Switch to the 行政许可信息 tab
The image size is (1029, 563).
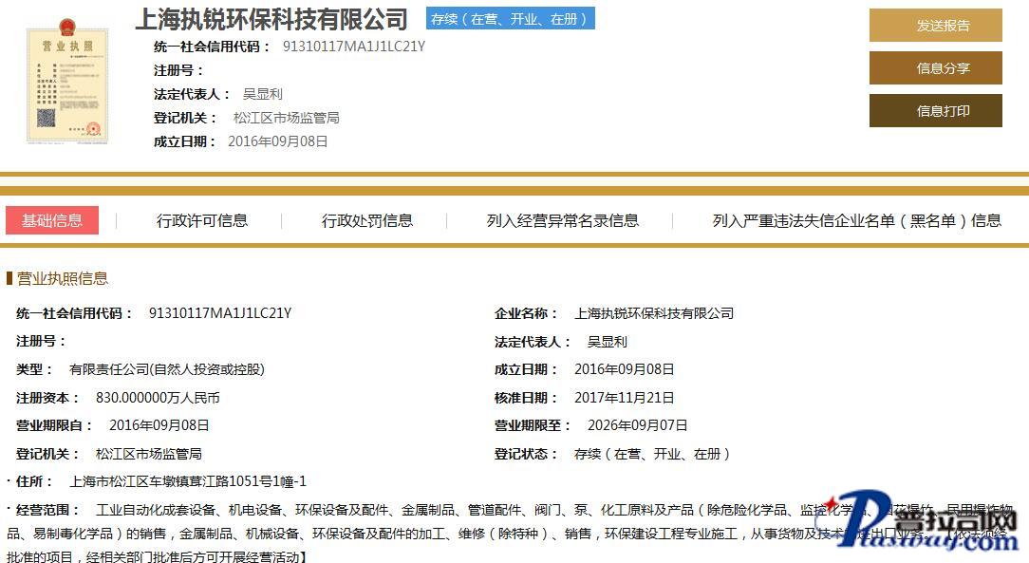click(x=202, y=220)
